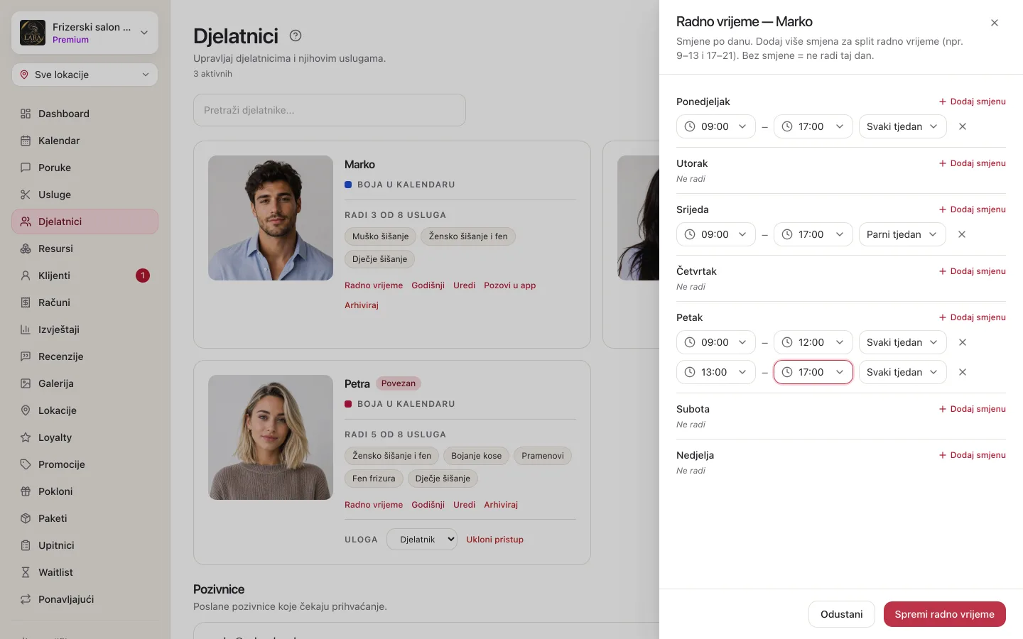
Task: Click the Usluge scissors icon
Action: (x=26, y=195)
